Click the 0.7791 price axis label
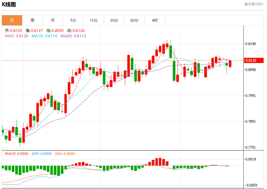The image size is (267, 189). coord(251,147)
